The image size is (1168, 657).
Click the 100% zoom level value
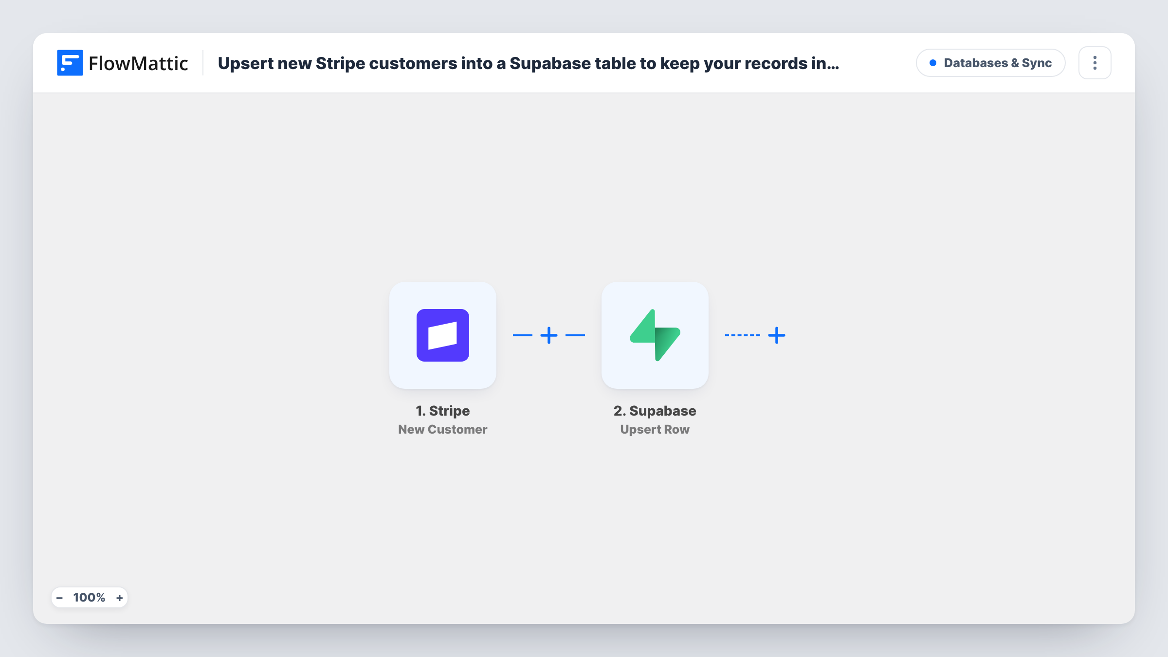pyautogui.click(x=89, y=598)
